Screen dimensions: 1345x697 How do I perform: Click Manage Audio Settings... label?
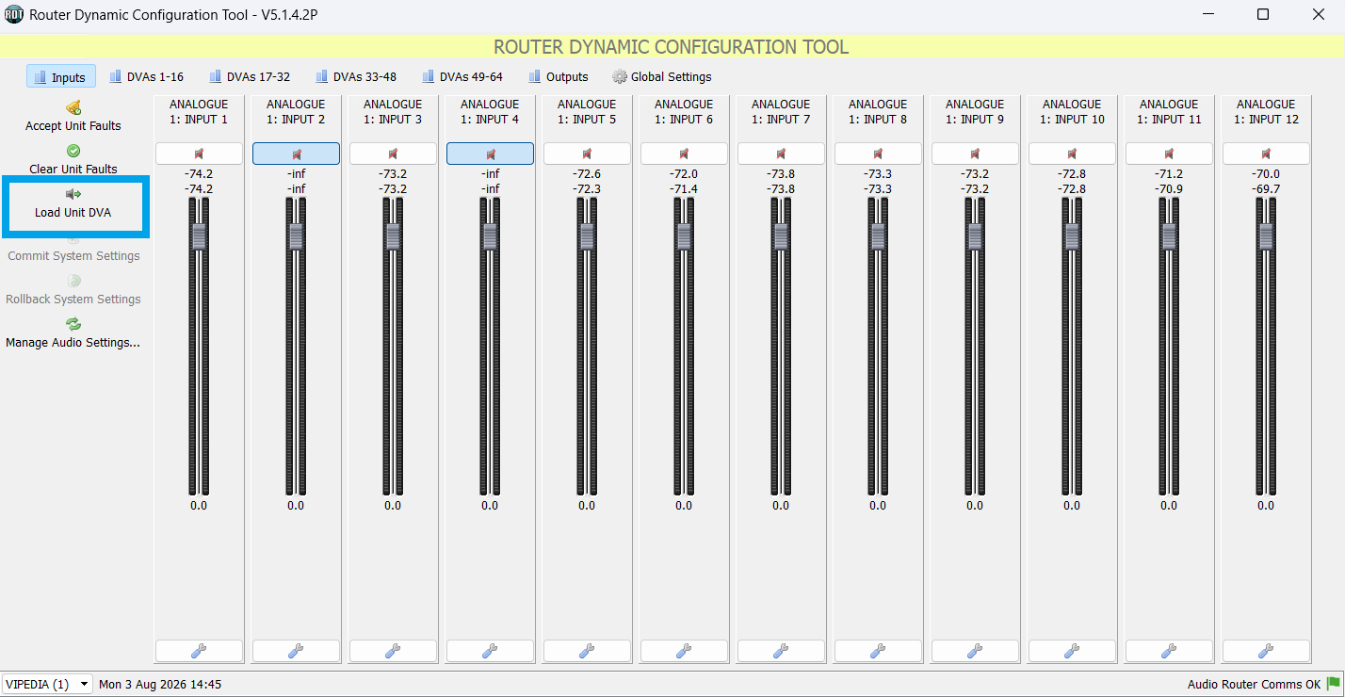pos(73,343)
